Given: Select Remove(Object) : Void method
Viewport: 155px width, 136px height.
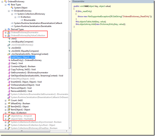Looking at the screenshot, I should [21, 88].
